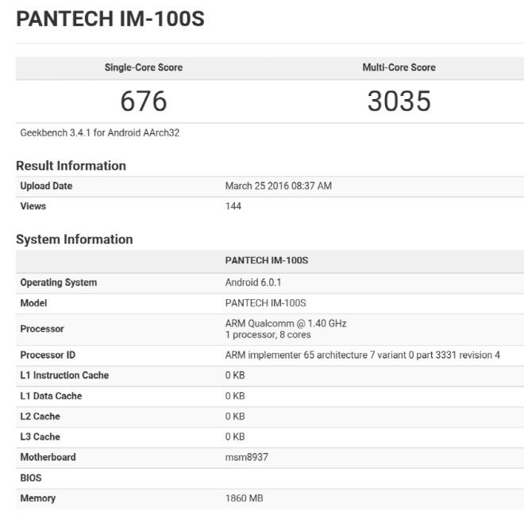Click the L3 Cache label
Screen dimensions: 524x515
pos(40,437)
